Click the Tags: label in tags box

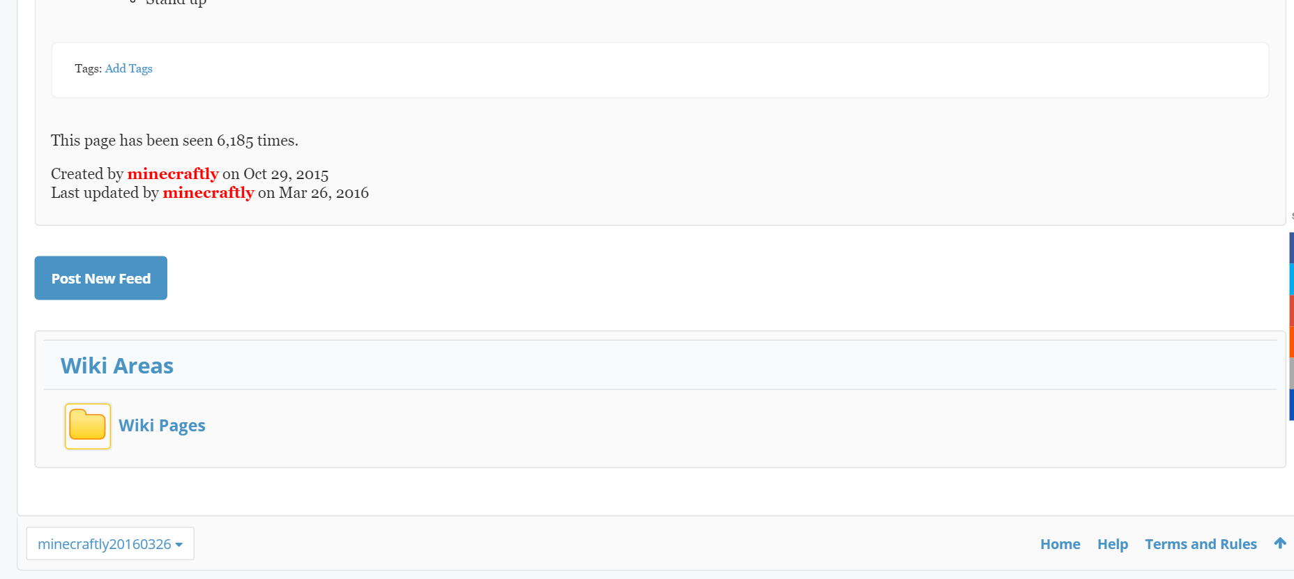[89, 68]
